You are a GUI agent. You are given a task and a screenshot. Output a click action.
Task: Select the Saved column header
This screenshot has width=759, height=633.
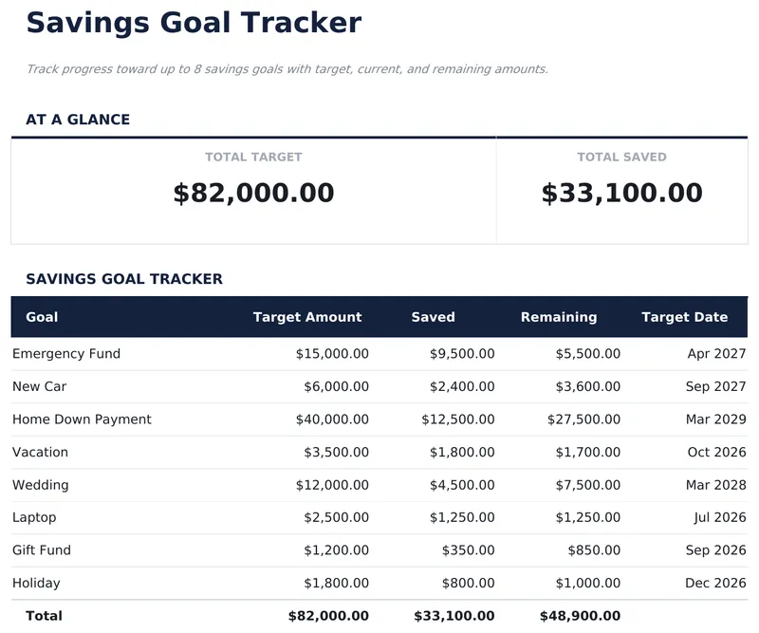tap(433, 317)
